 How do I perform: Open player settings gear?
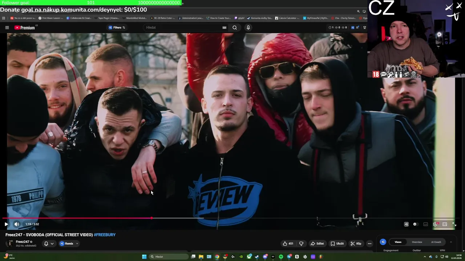pos(435,224)
